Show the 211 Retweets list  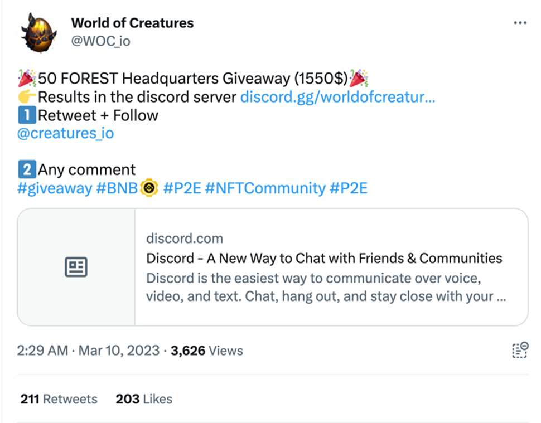pos(59,399)
